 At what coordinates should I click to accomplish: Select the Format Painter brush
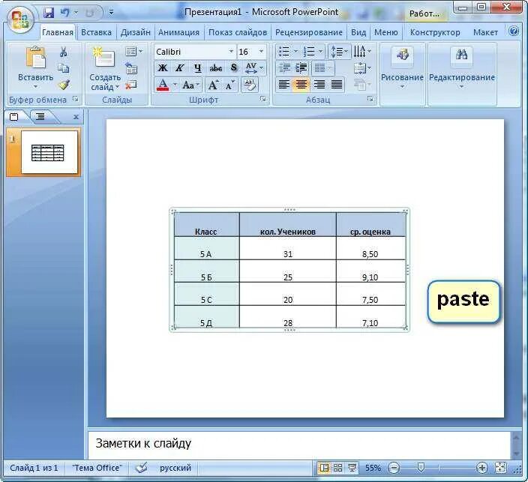coord(64,85)
